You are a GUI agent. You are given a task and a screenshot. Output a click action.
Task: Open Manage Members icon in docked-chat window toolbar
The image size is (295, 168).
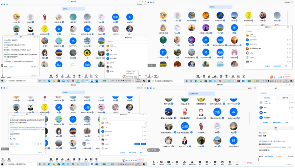pyautogui.click(x=192, y=162)
